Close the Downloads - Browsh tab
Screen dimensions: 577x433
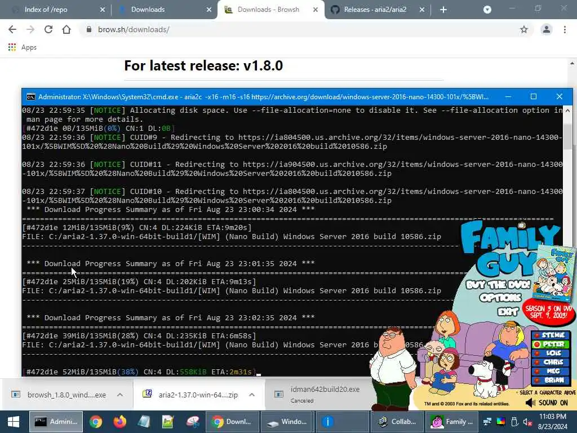(x=316, y=10)
